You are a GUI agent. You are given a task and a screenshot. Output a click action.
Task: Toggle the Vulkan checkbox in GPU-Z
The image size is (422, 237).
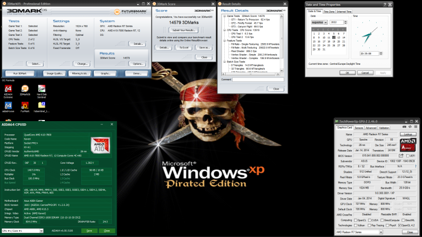(355, 225)
